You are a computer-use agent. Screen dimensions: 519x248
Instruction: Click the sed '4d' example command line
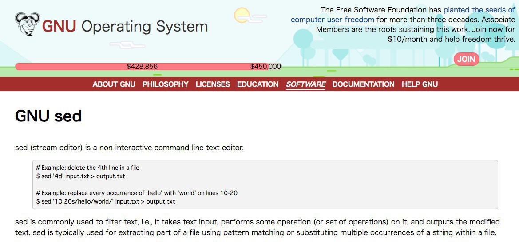tap(80, 176)
